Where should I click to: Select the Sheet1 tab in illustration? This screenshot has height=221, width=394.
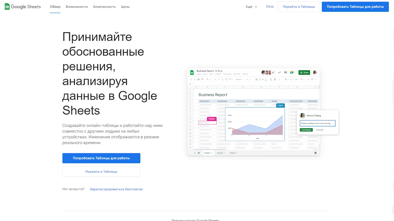click(208, 153)
